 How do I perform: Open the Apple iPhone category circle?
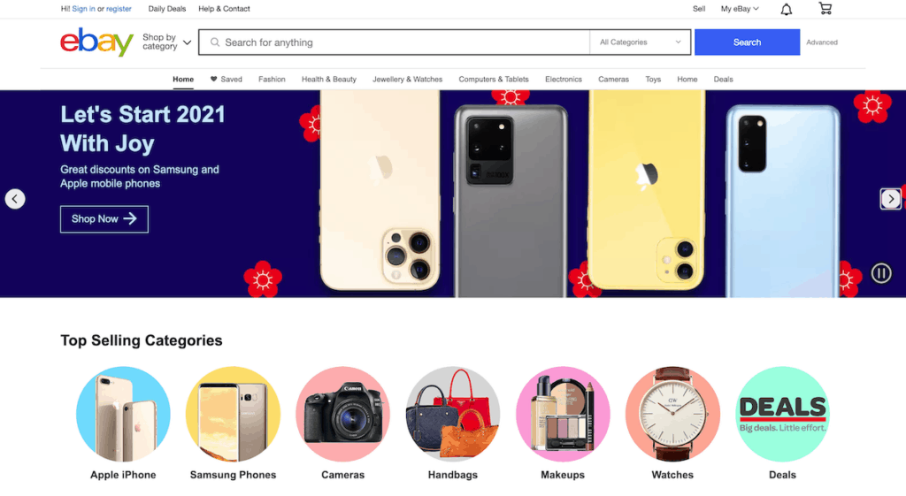[x=123, y=414]
